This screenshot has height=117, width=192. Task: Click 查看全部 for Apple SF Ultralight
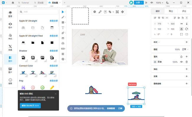tap(53, 21)
